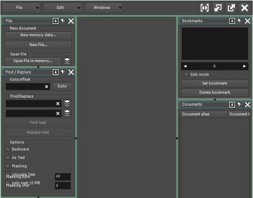Click the pop-out external window icon in toolbar
This screenshot has height=198, width=253.
point(231,8)
